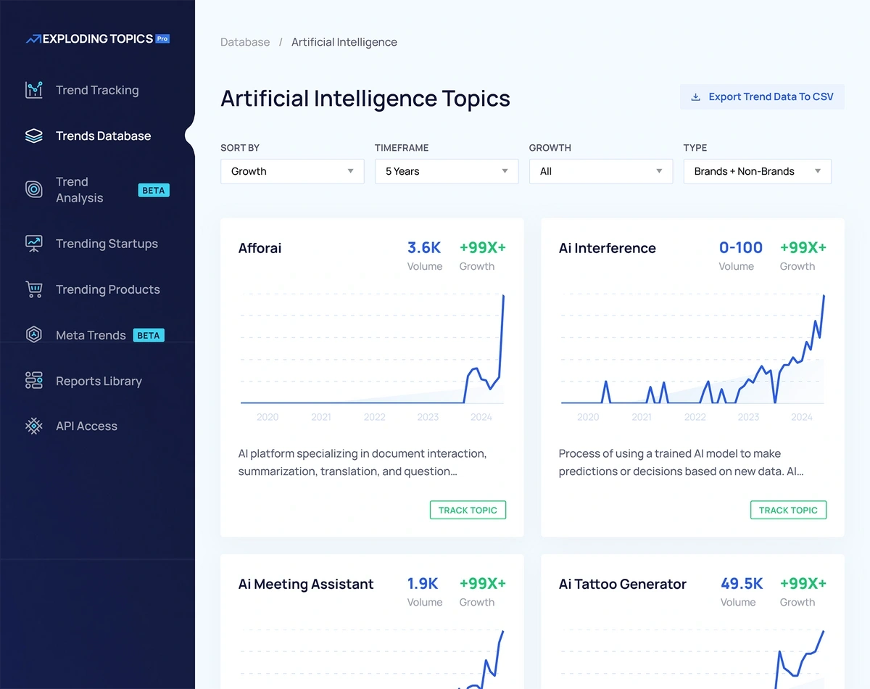This screenshot has width=870, height=689.
Task: Click the Meta Trends hexagon icon
Action: click(x=34, y=335)
